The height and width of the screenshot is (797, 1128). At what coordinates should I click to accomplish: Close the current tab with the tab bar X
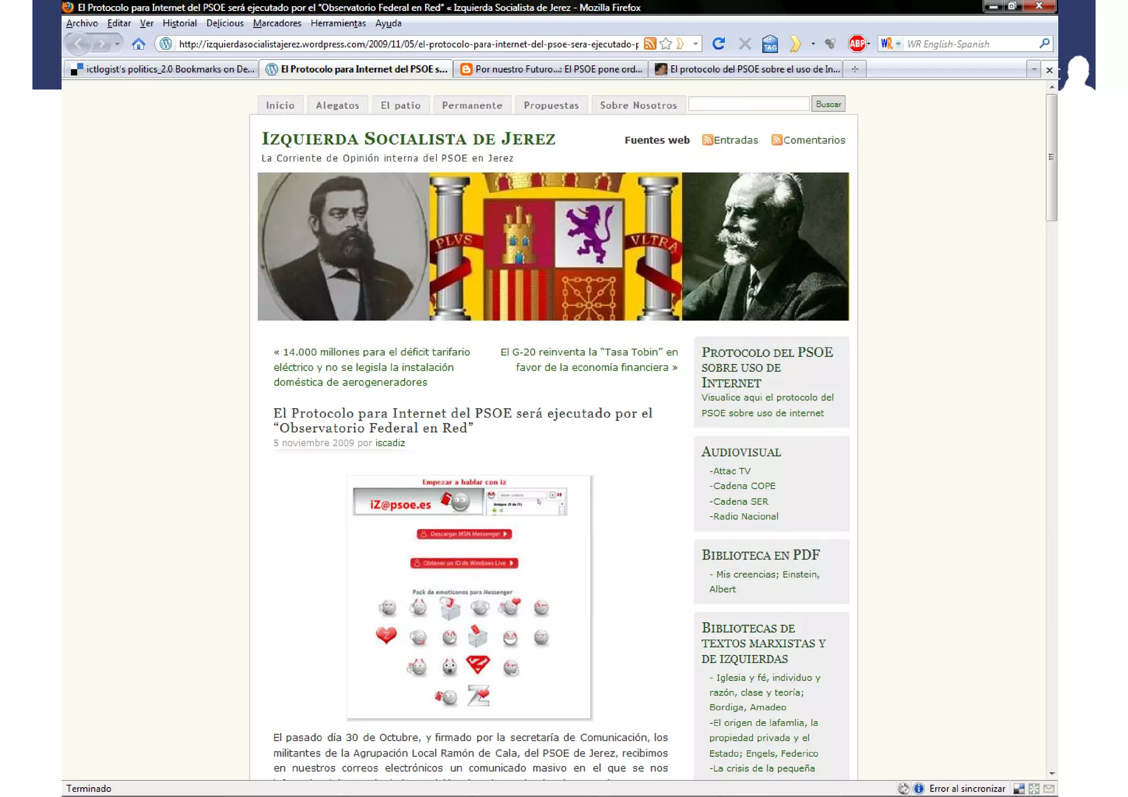pos(1049,70)
